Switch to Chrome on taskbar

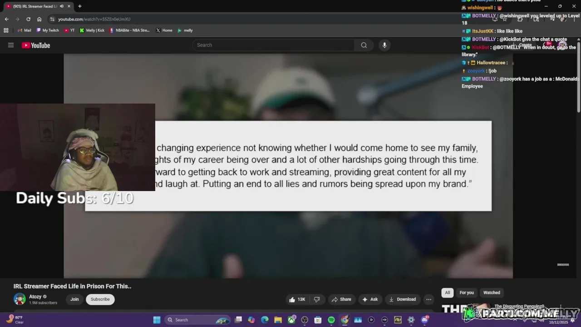point(345,320)
